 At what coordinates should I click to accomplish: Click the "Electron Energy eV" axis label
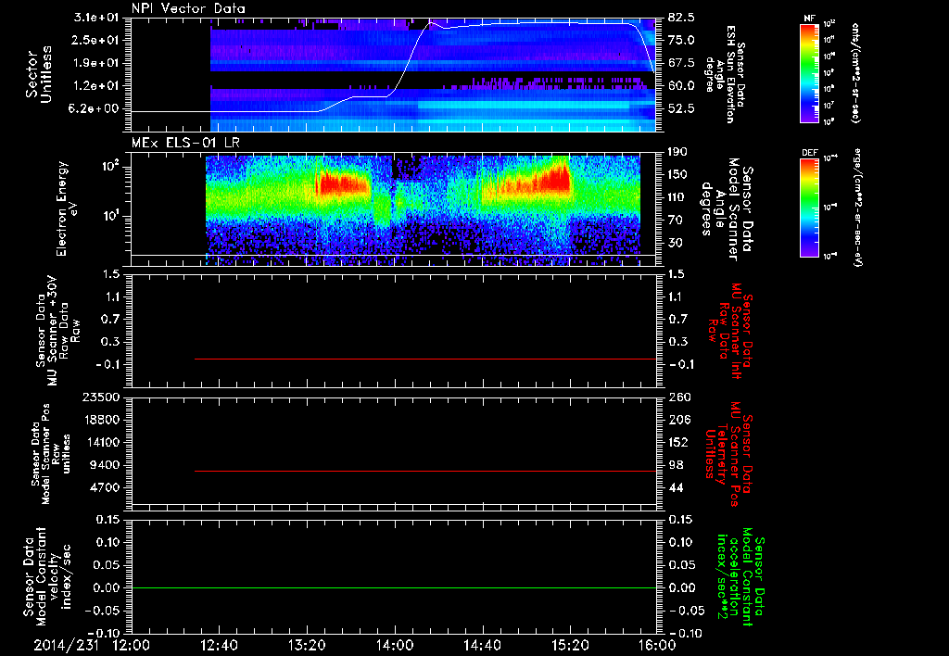point(67,208)
